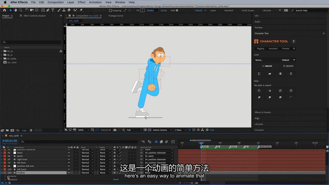The width and height of the screenshot is (329, 185).
Task: Open the Layer menu
Action: coord(70,2)
